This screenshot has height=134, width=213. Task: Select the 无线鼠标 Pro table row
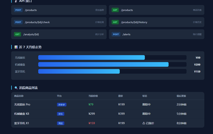tap(108, 104)
